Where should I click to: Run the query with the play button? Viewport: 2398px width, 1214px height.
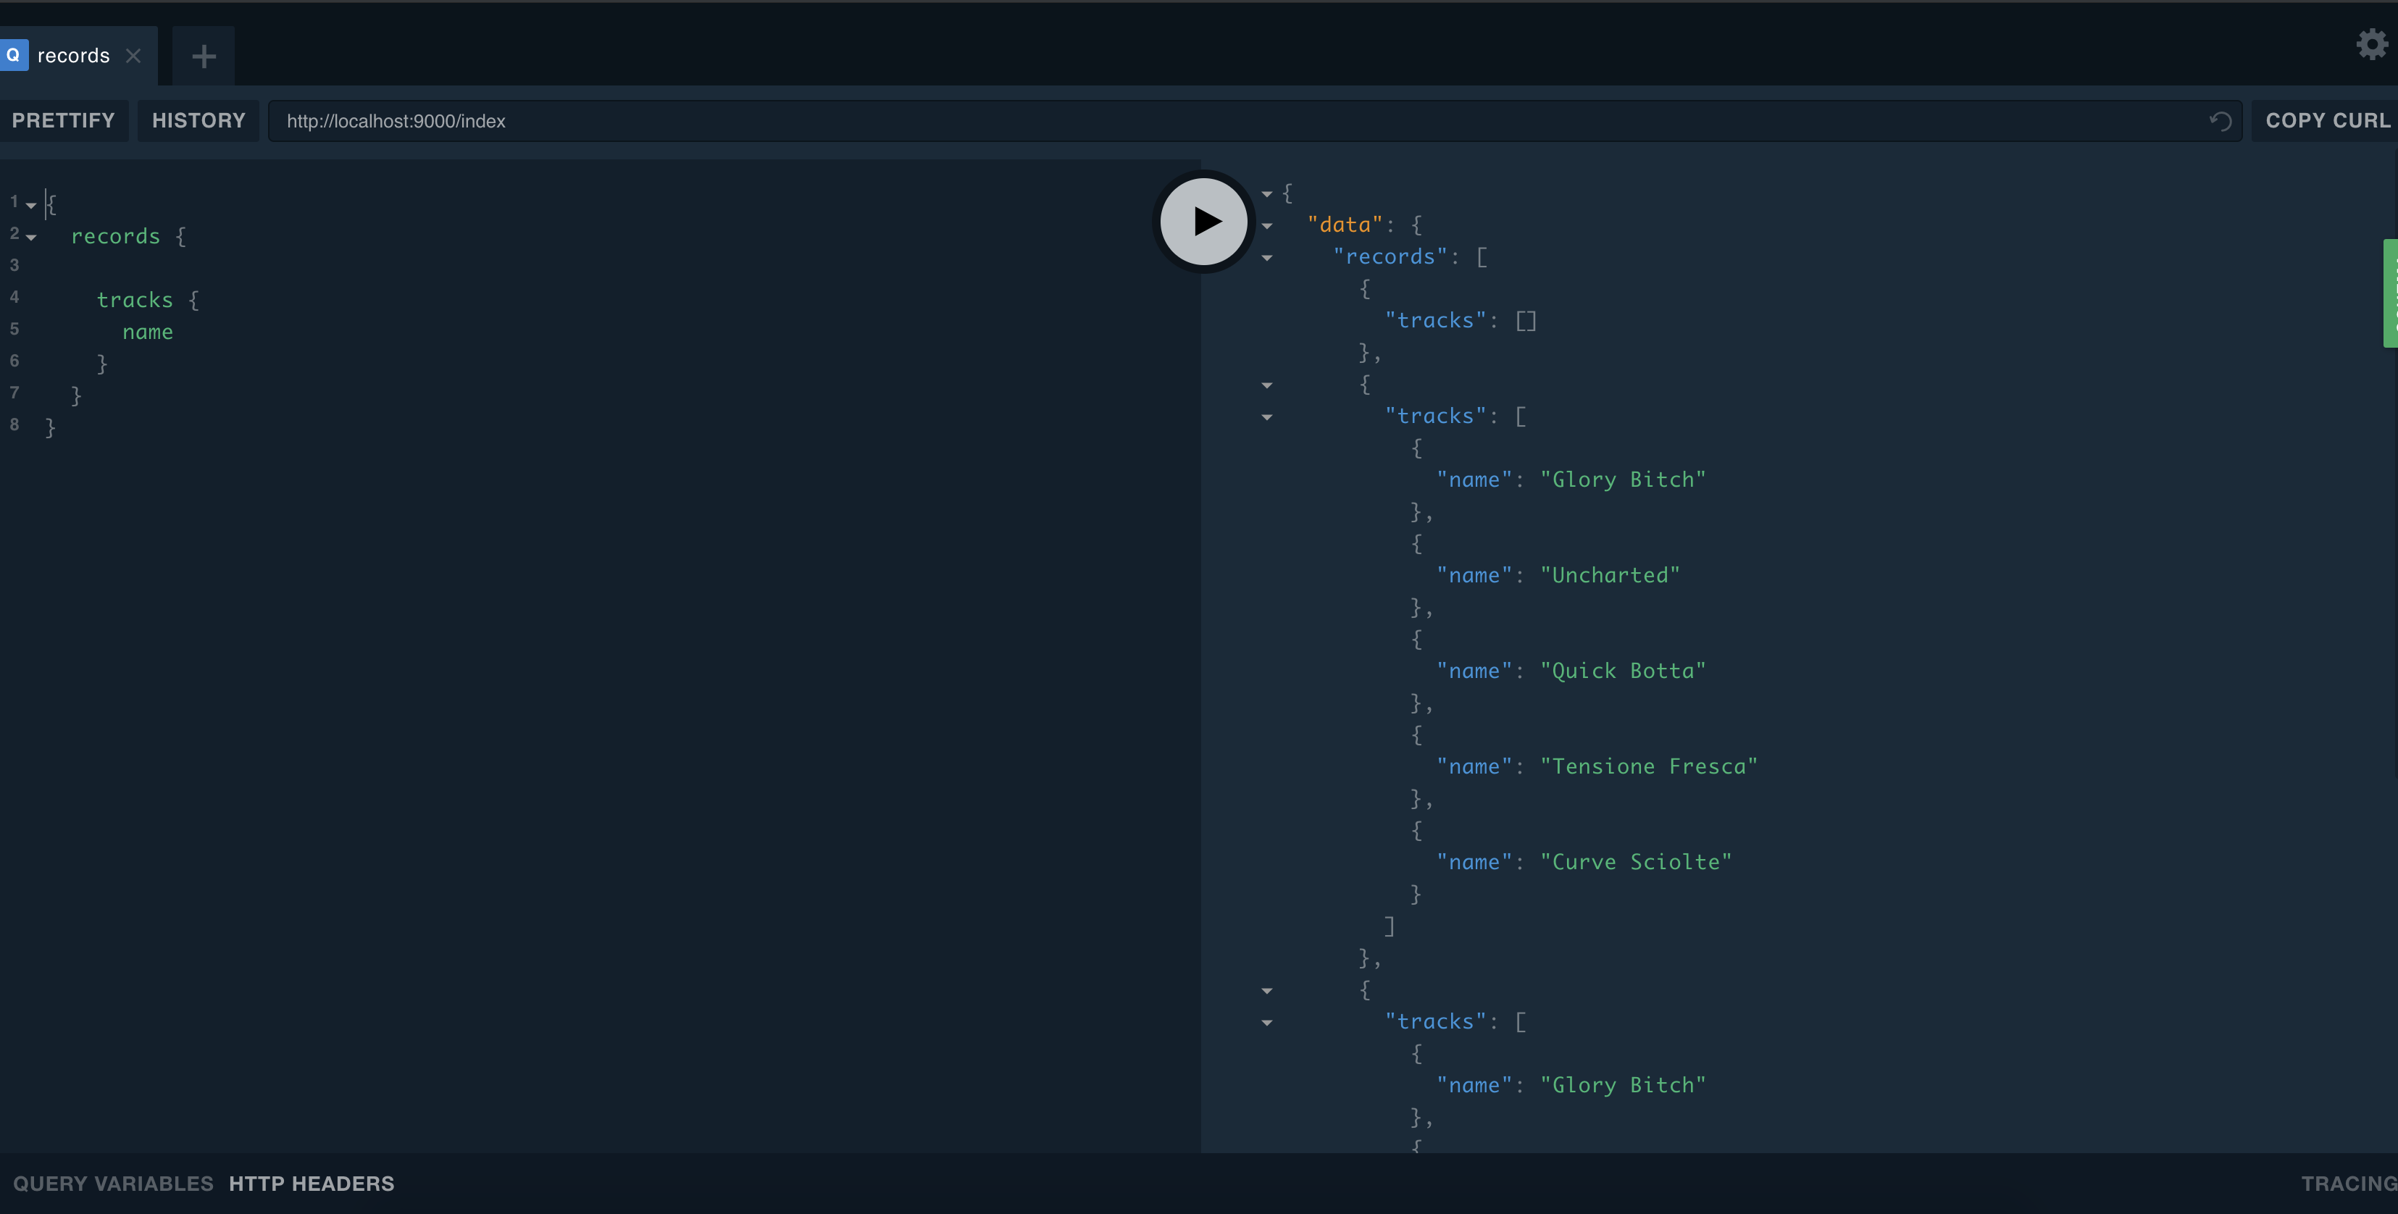coord(1203,222)
